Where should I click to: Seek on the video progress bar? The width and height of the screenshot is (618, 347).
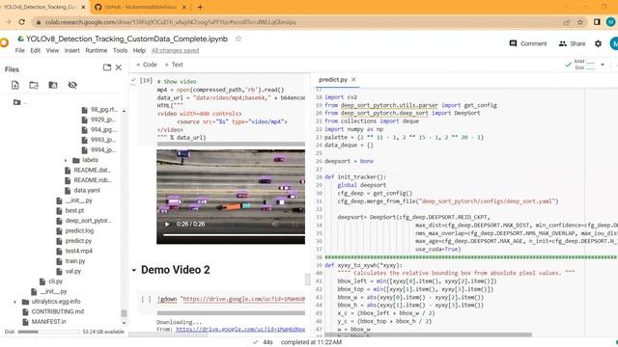coord(234,235)
